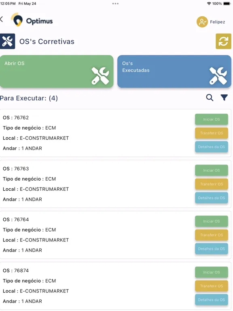The image size is (233, 311).
Task: Click the OS's Corretivas tools icon
Action: (8, 41)
